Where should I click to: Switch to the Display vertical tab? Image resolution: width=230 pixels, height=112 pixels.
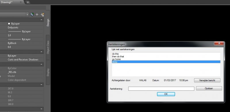pyautogui.click(x=48, y=72)
